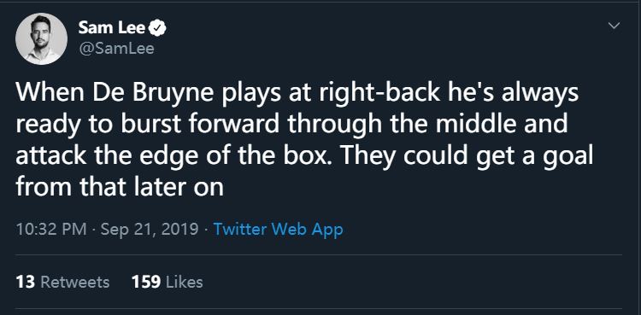Image resolution: width=641 pixels, height=315 pixels.
Task: Open the tweet options chevron menu
Action: pyautogui.click(x=614, y=26)
